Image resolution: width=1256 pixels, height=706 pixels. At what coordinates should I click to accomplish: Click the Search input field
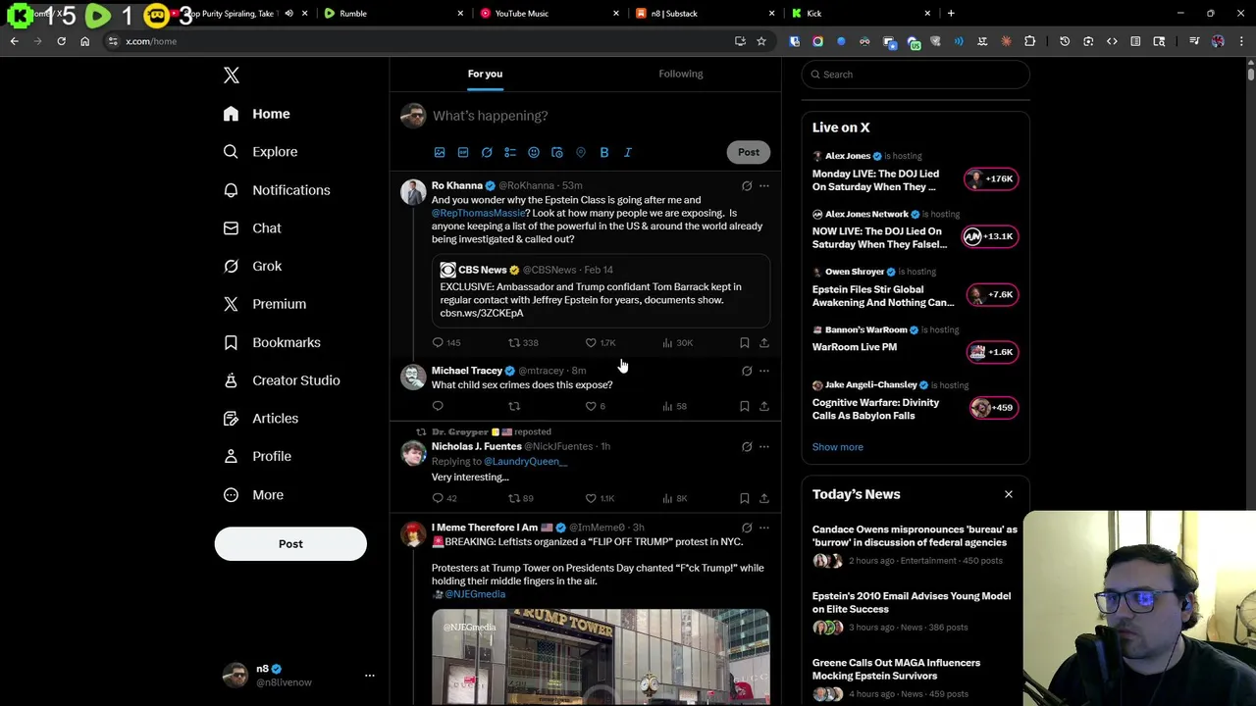916,75
